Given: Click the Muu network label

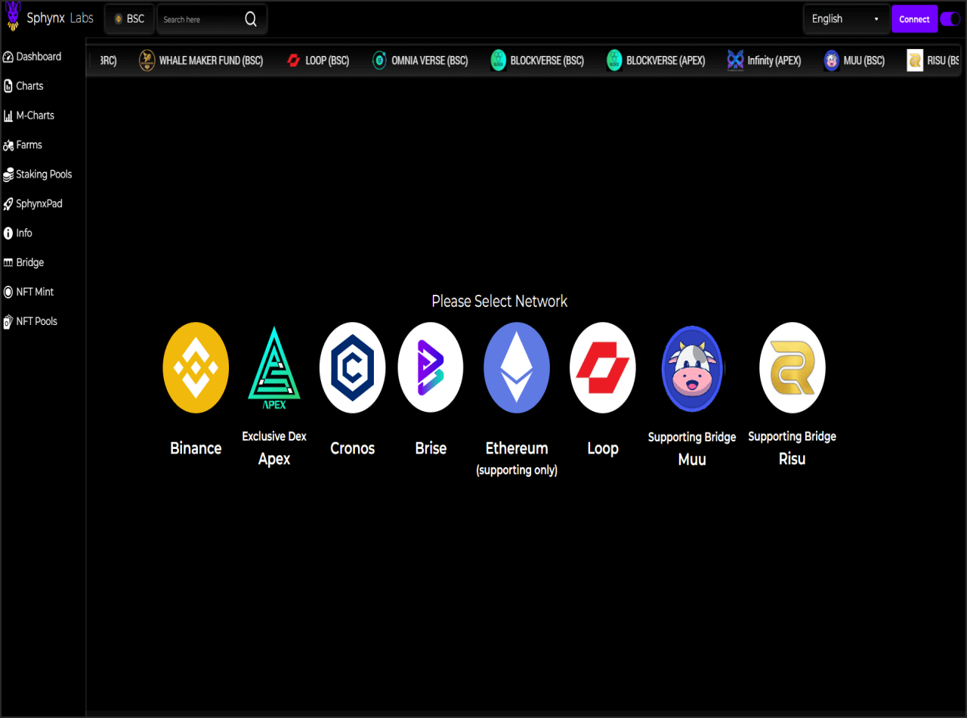Looking at the screenshot, I should (x=692, y=459).
